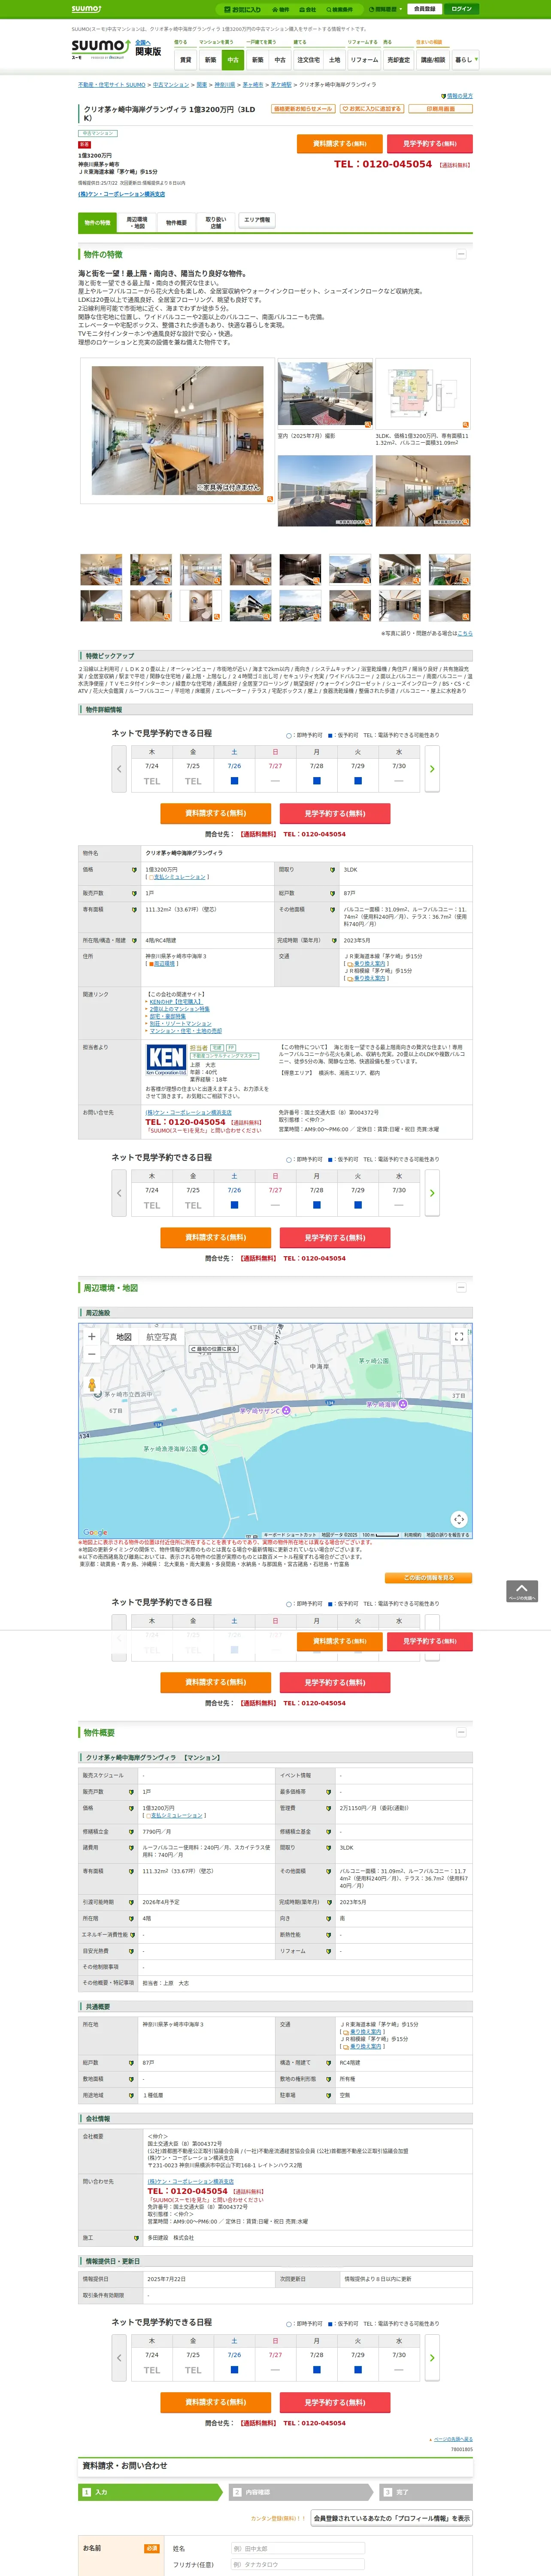
Task: Open KENのHP【住宅購入】 link
Action: (x=175, y=1001)
